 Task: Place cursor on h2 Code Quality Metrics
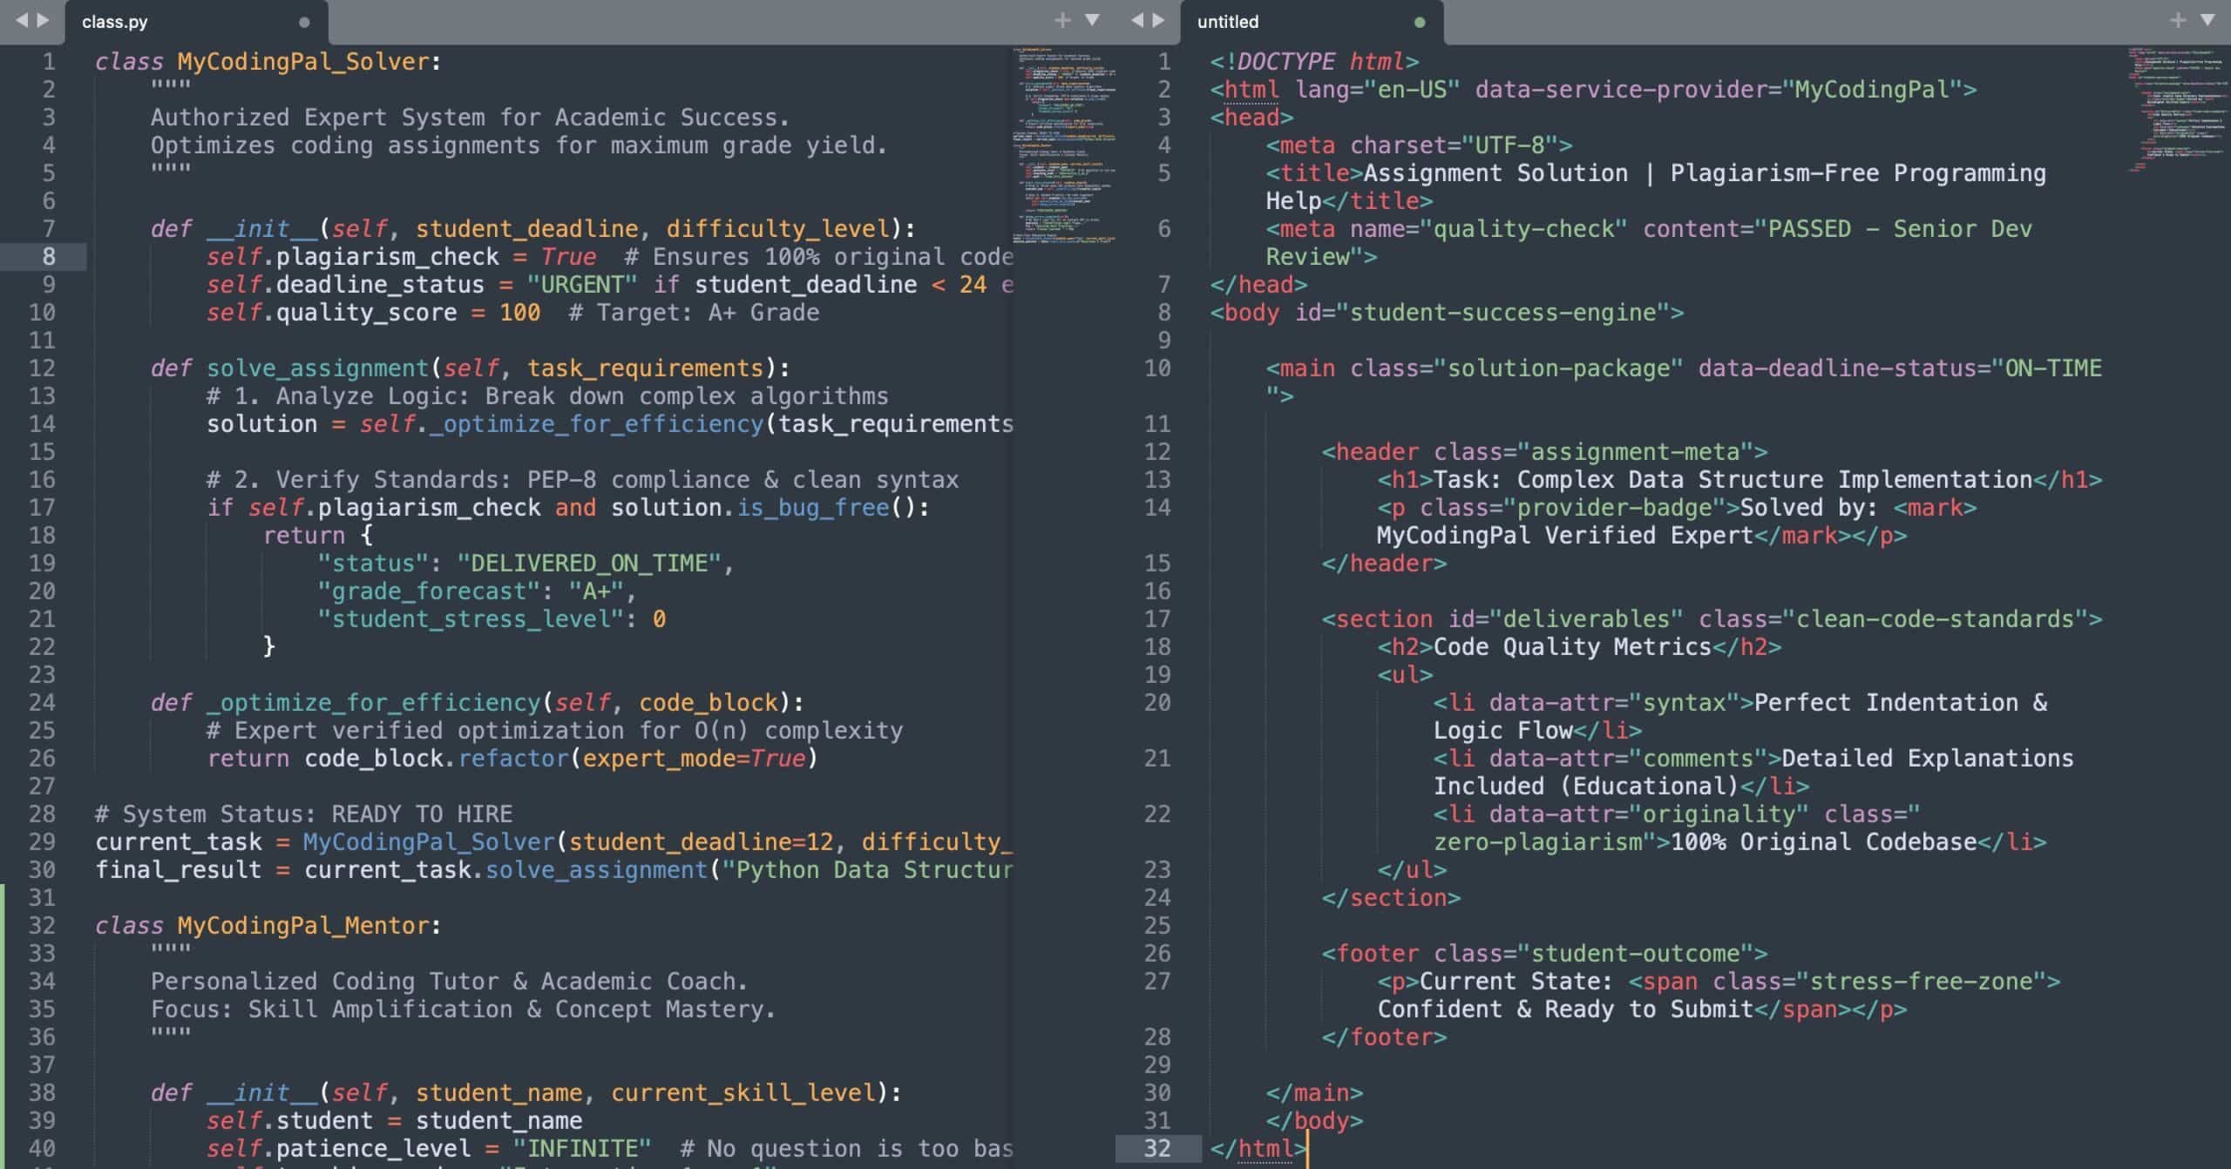click(1572, 647)
